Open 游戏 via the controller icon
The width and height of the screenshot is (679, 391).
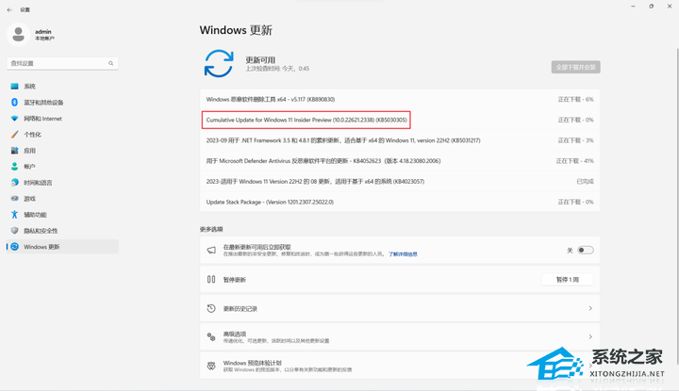[x=14, y=199]
